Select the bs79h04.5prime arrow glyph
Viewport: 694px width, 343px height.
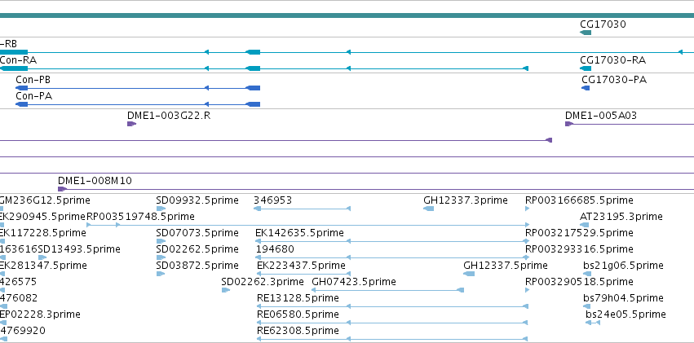coord(587,307)
